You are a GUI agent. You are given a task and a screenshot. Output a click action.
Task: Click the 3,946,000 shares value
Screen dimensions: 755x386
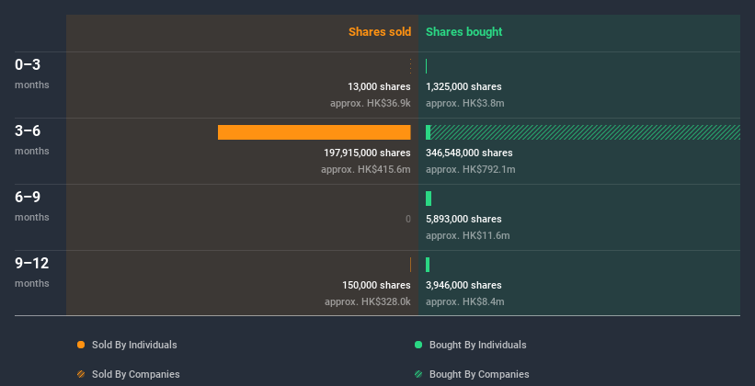pos(463,285)
